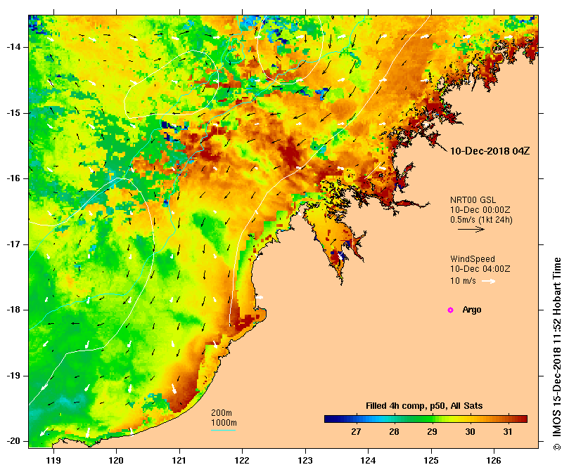Click the latitude label -18
This screenshot has height=472, width=569.
click(x=14, y=310)
